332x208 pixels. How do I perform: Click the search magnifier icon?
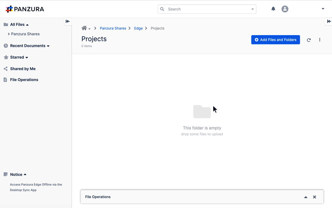162,9
